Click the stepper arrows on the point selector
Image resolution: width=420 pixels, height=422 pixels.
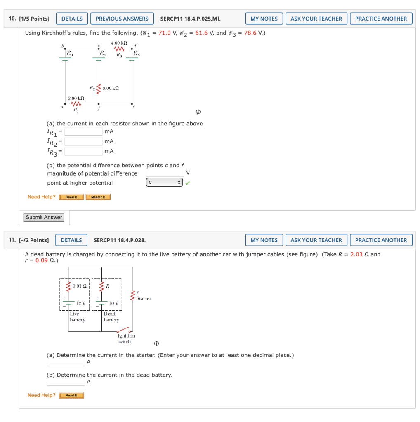coord(179,182)
